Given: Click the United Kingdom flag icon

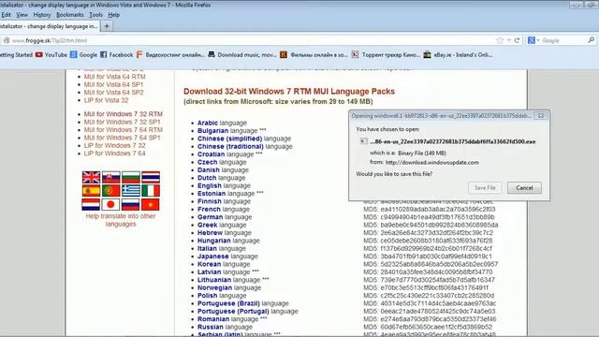Looking at the screenshot, I should click(x=91, y=177).
